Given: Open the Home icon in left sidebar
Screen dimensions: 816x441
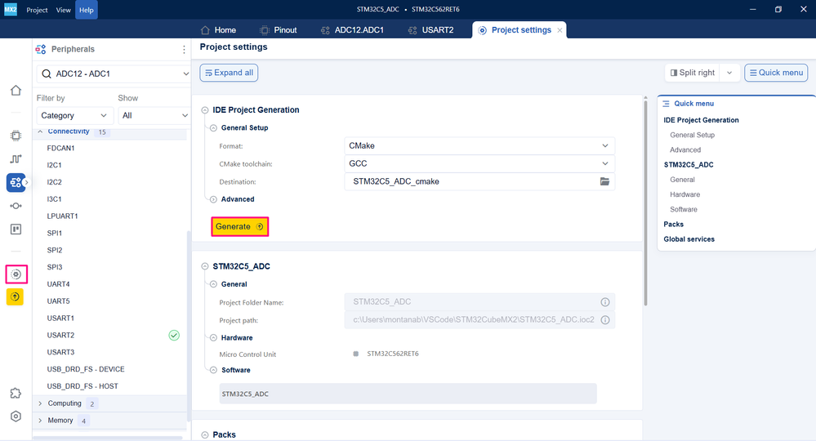Looking at the screenshot, I should tap(16, 91).
